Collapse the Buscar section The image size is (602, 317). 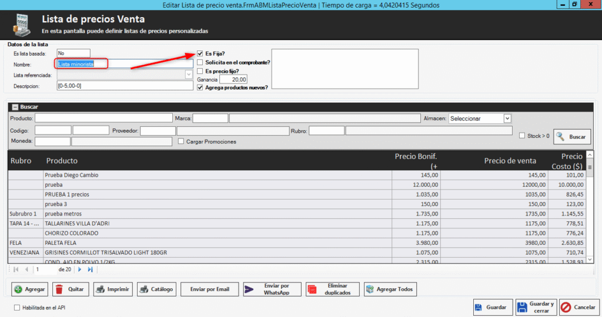tap(15, 107)
